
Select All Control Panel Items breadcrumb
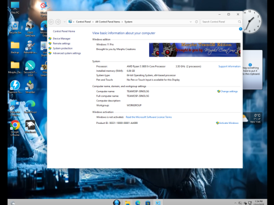point(107,22)
